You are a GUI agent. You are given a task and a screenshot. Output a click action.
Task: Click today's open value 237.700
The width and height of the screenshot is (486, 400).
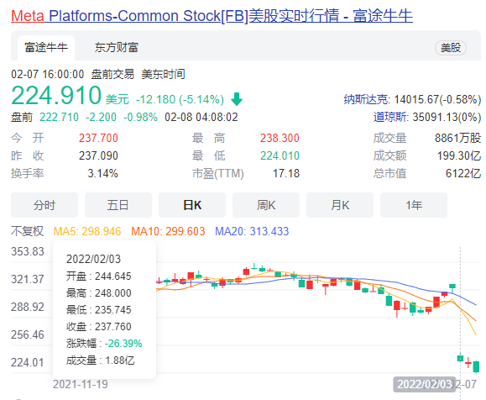pyautogui.click(x=98, y=138)
